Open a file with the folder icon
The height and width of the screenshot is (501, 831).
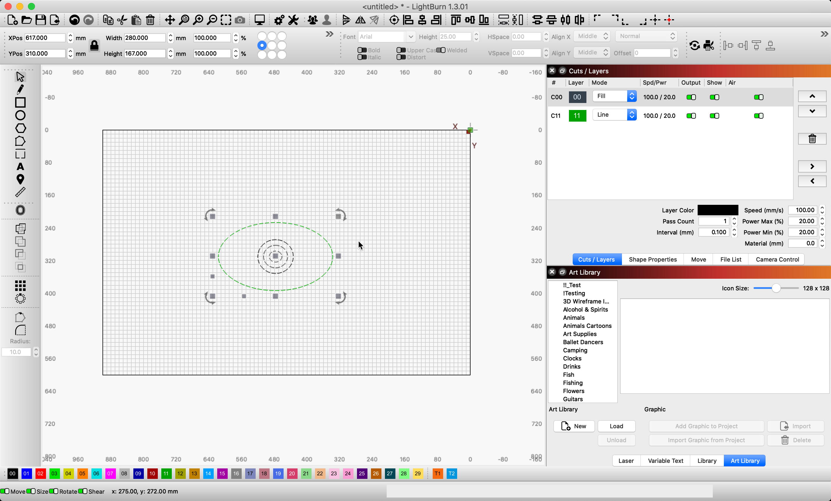click(x=27, y=20)
